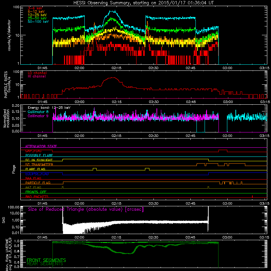Click the FRONTS_OFF flag label

(36, 192)
